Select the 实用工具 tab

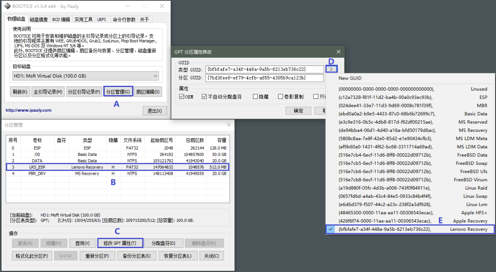coord(83,19)
